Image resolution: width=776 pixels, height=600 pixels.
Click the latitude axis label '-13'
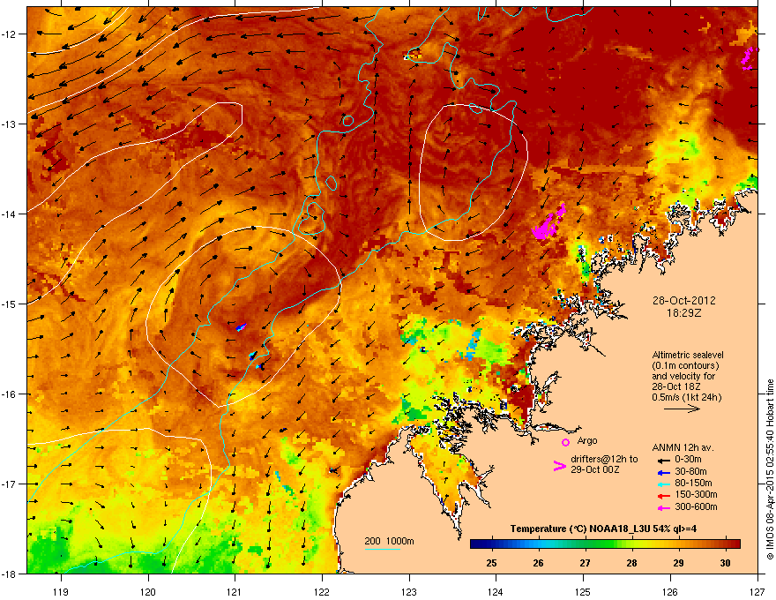(10, 124)
